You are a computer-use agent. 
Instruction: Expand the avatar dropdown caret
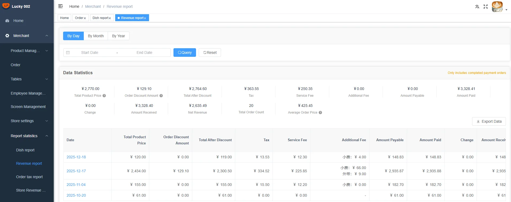(x=506, y=10)
